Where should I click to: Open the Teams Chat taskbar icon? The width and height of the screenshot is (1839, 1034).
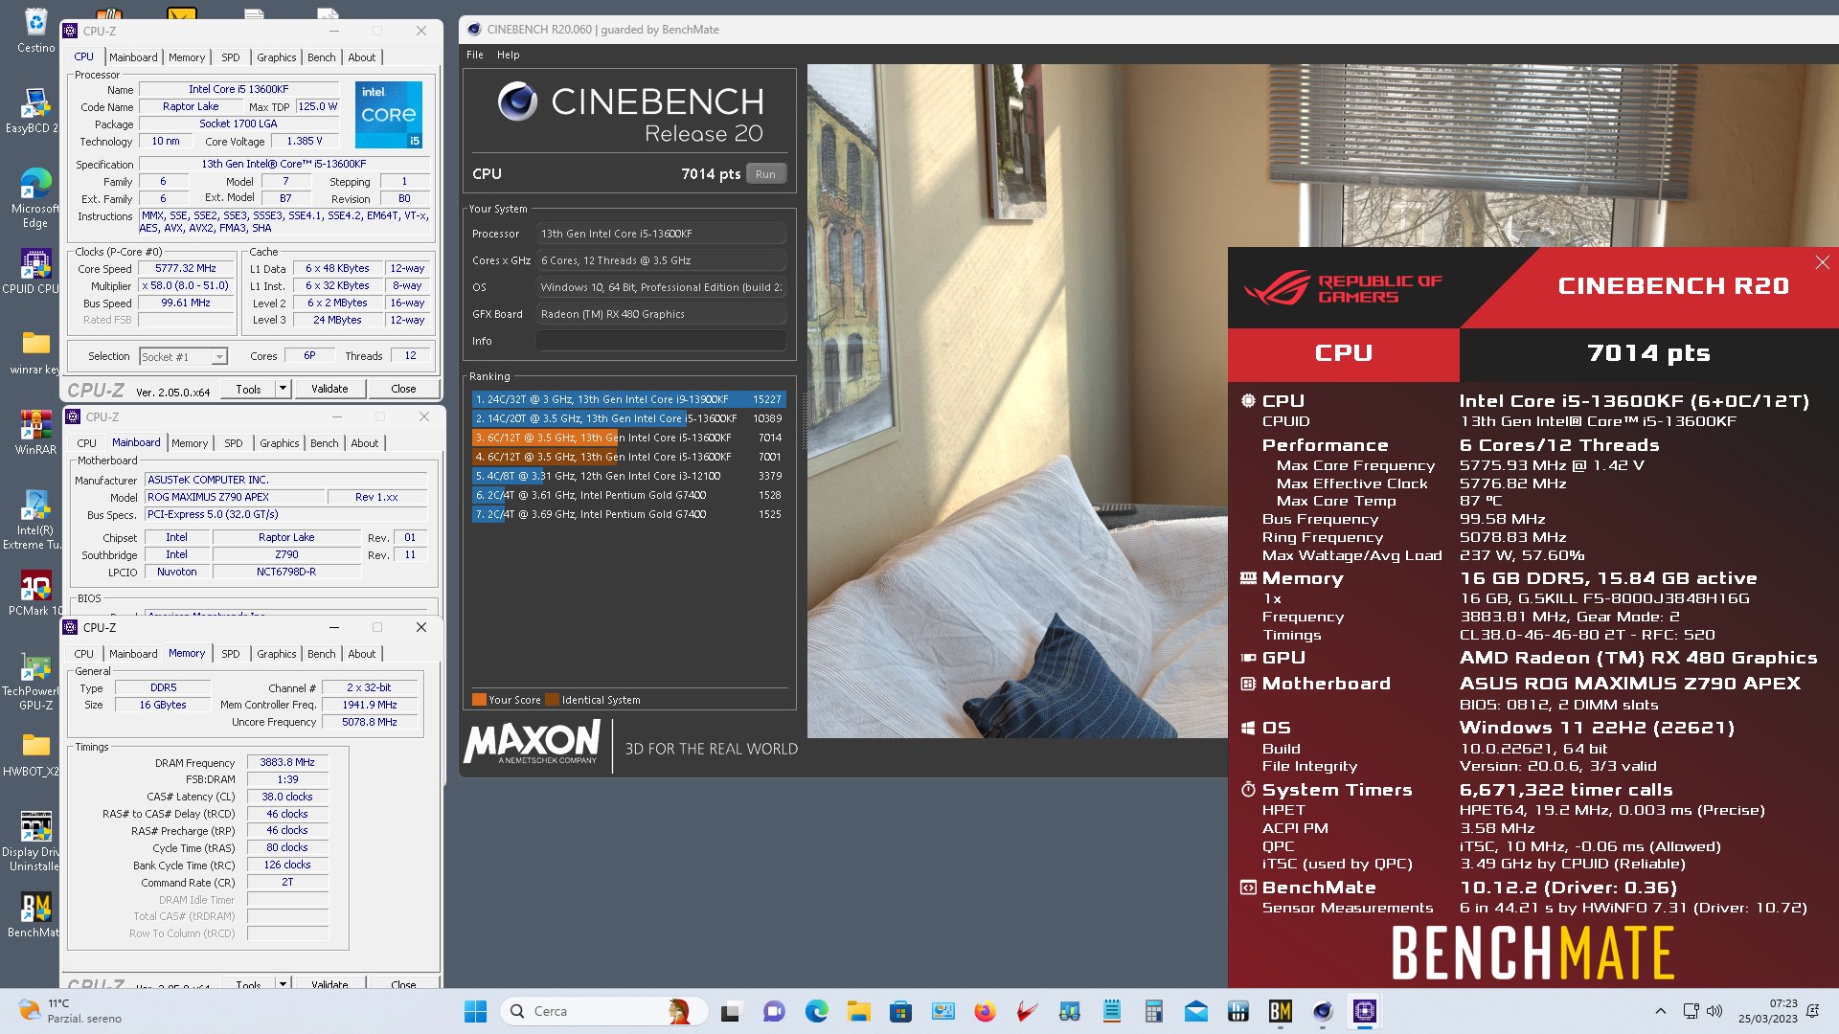774,1011
